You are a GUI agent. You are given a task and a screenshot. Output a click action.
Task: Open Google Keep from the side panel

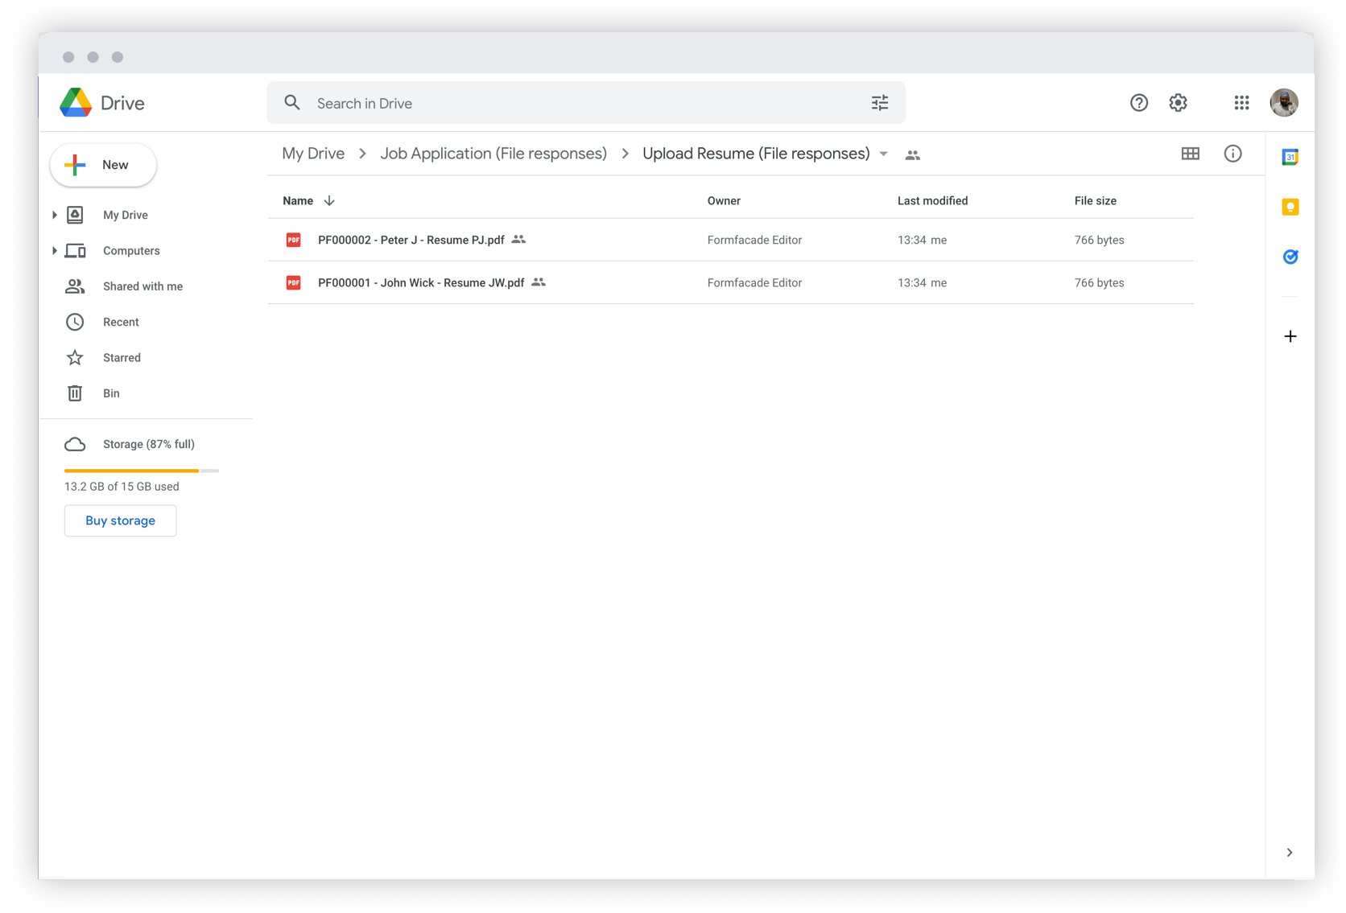tap(1290, 207)
